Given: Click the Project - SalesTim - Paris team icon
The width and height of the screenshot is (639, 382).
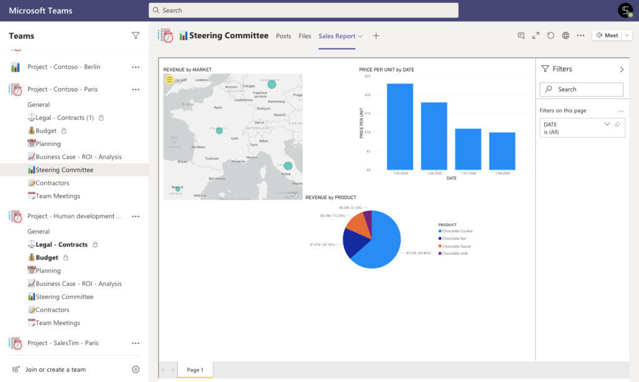Looking at the screenshot, I should pyautogui.click(x=16, y=343).
